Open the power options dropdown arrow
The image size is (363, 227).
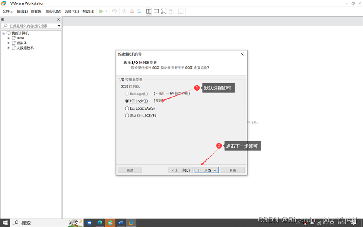[x=106, y=11]
